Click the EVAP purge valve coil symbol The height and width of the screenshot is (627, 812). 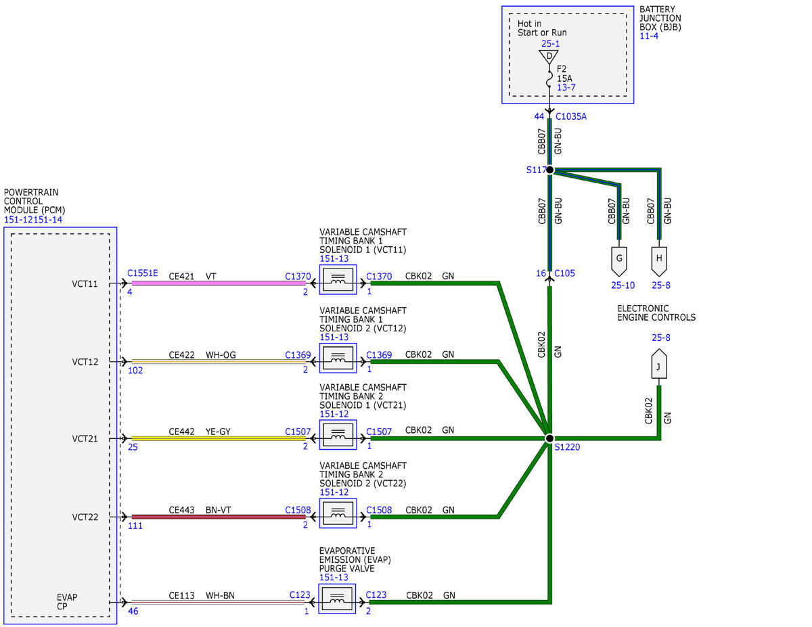338,598
